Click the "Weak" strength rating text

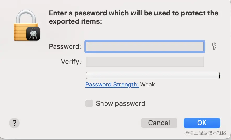148,85
